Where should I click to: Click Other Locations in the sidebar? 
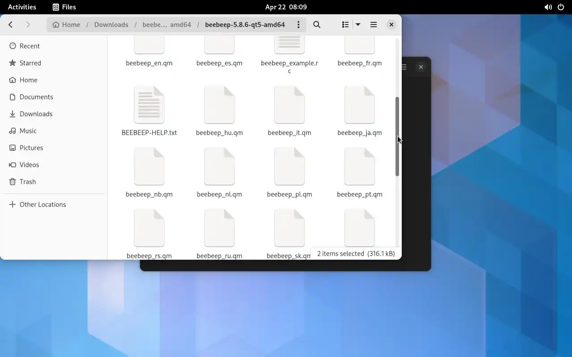click(x=54, y=204)
